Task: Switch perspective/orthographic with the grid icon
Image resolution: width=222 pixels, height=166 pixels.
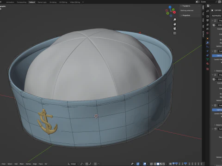Action: (x=175, y=33)
